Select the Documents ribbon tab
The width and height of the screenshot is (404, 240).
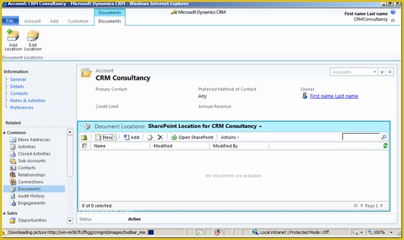click(110, 21)
